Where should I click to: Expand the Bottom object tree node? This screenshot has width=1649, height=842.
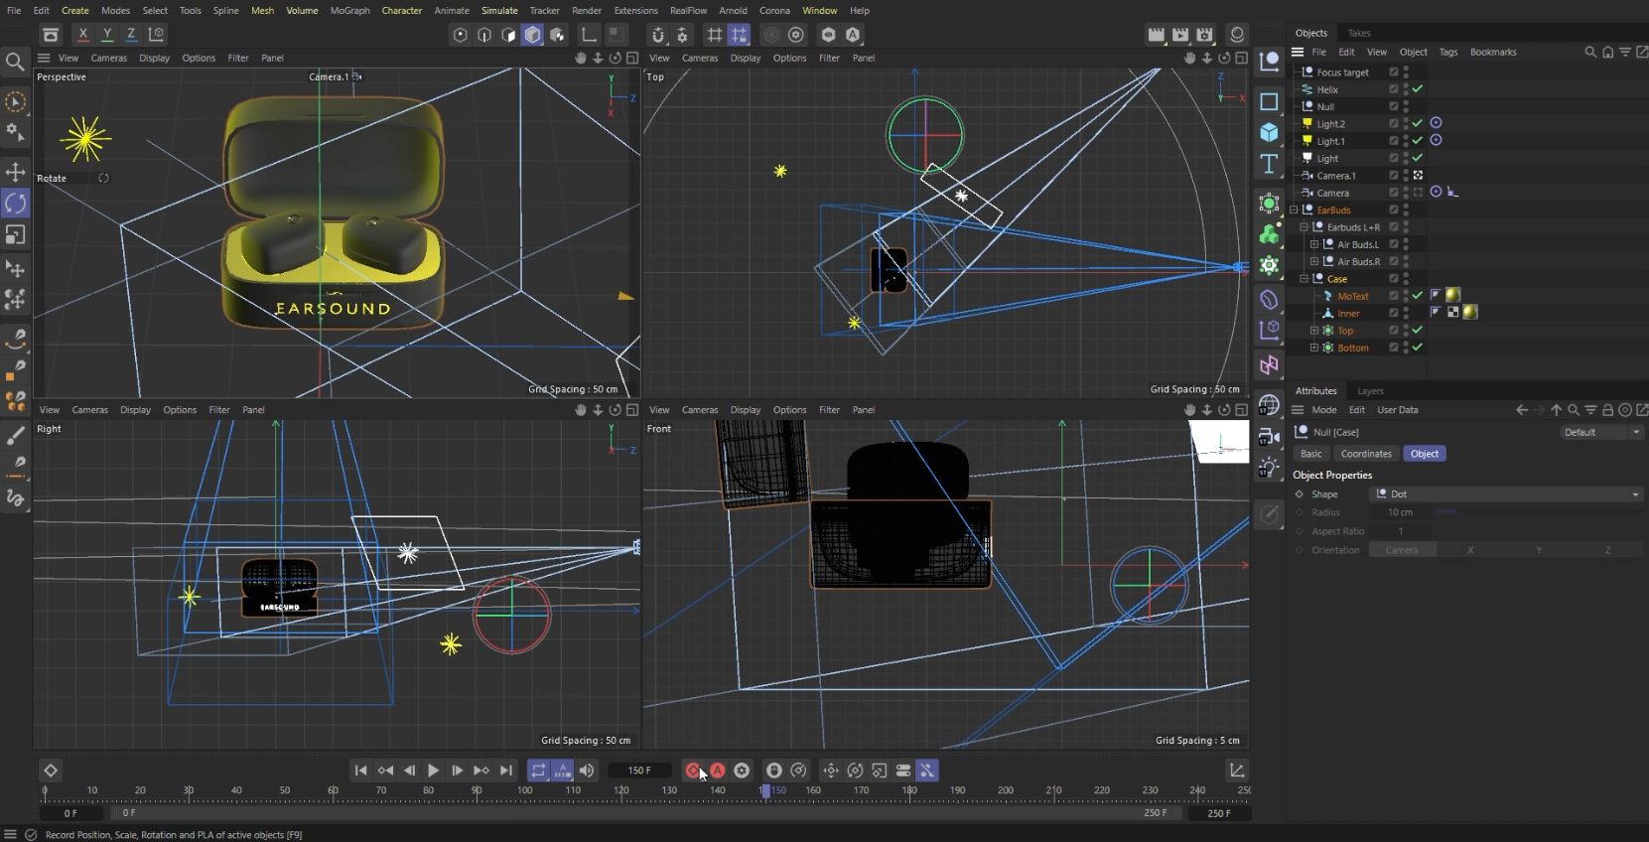pos(1314,348)
